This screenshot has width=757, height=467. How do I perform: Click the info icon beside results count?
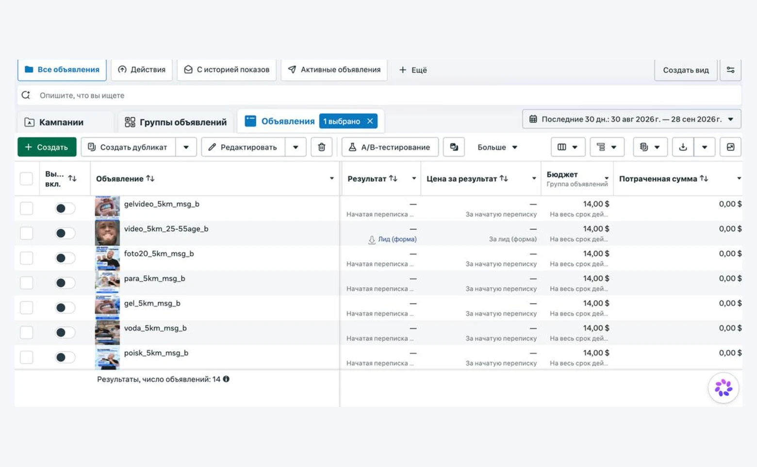pyautogui.click(x=226, y=379)
